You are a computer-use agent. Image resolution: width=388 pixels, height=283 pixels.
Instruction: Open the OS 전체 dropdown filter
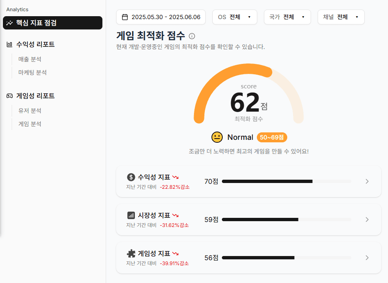click(x=235, y=17)
